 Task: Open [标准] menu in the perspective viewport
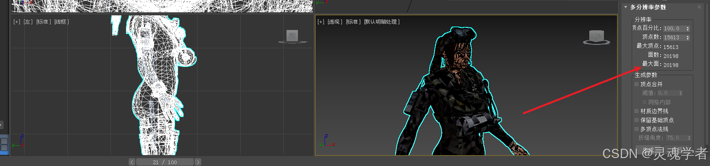point(353,22)
